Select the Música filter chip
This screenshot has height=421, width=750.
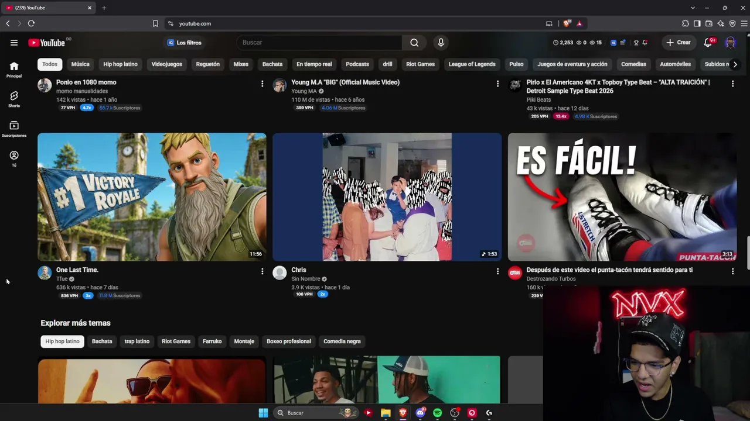[x=80, y=64]
